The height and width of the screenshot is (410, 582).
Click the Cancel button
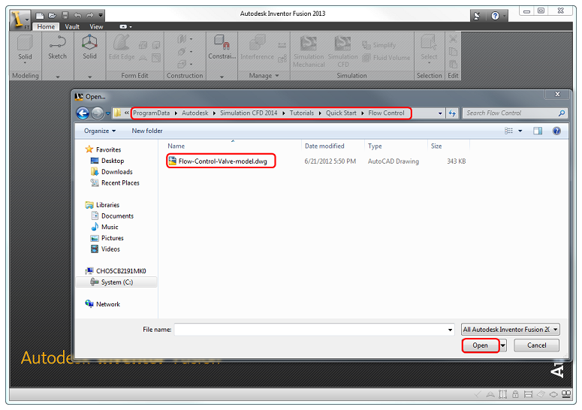[x=536, y=345]
